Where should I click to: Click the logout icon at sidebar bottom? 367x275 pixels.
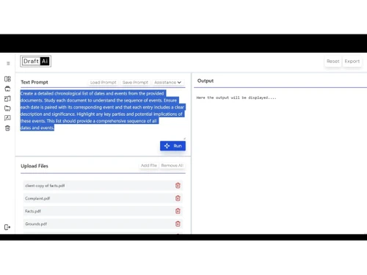tap(7, 227)
